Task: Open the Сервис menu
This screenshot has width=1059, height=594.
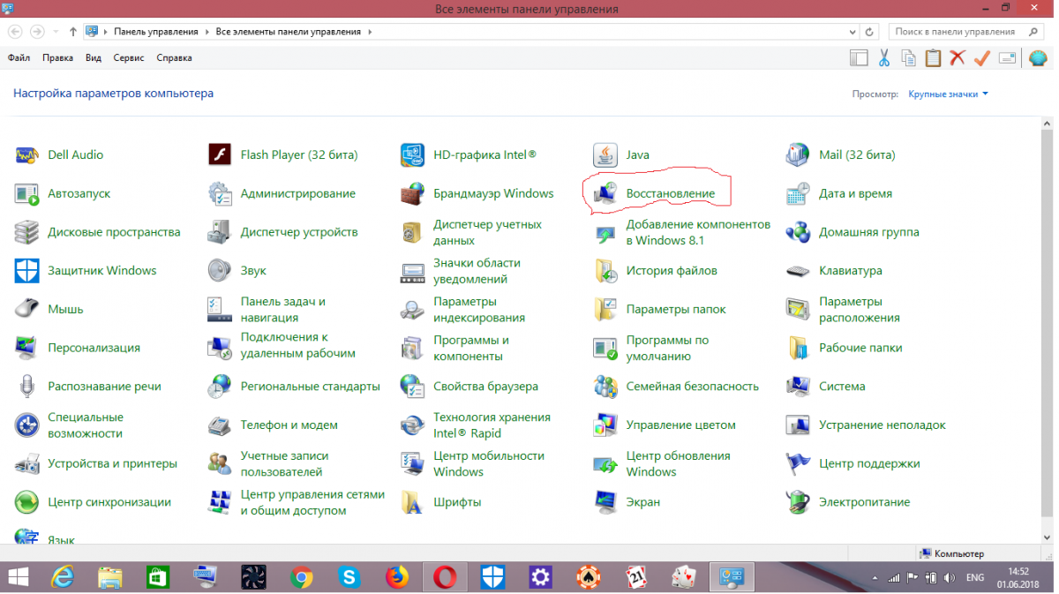Action: 128,58
